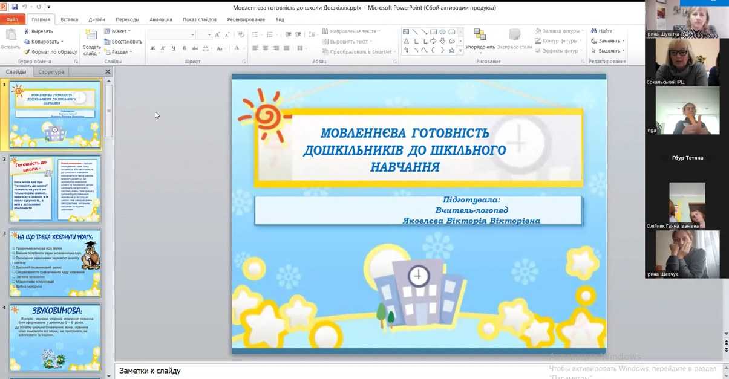Click the font color A button
Screen dimensions: 729x379
pyautogui.click(x=237, y=48)
